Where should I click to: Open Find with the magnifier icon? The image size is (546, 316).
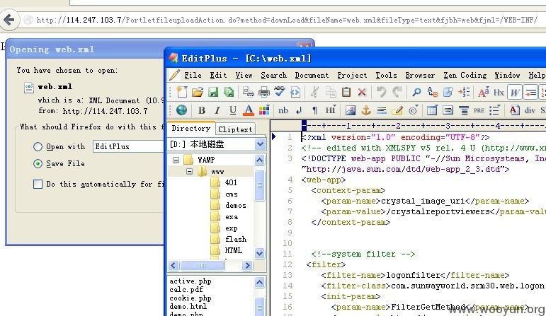(416, 92)
